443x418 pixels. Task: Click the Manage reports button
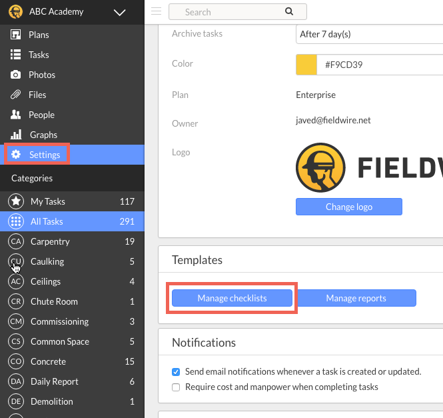point(356,298)
